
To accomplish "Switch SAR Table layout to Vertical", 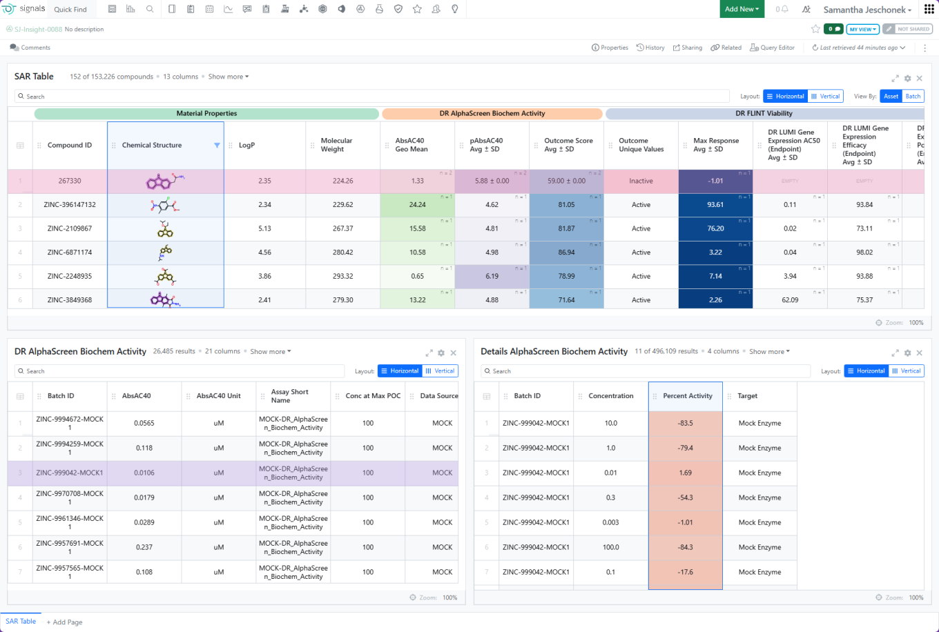I will click(826, 97).
